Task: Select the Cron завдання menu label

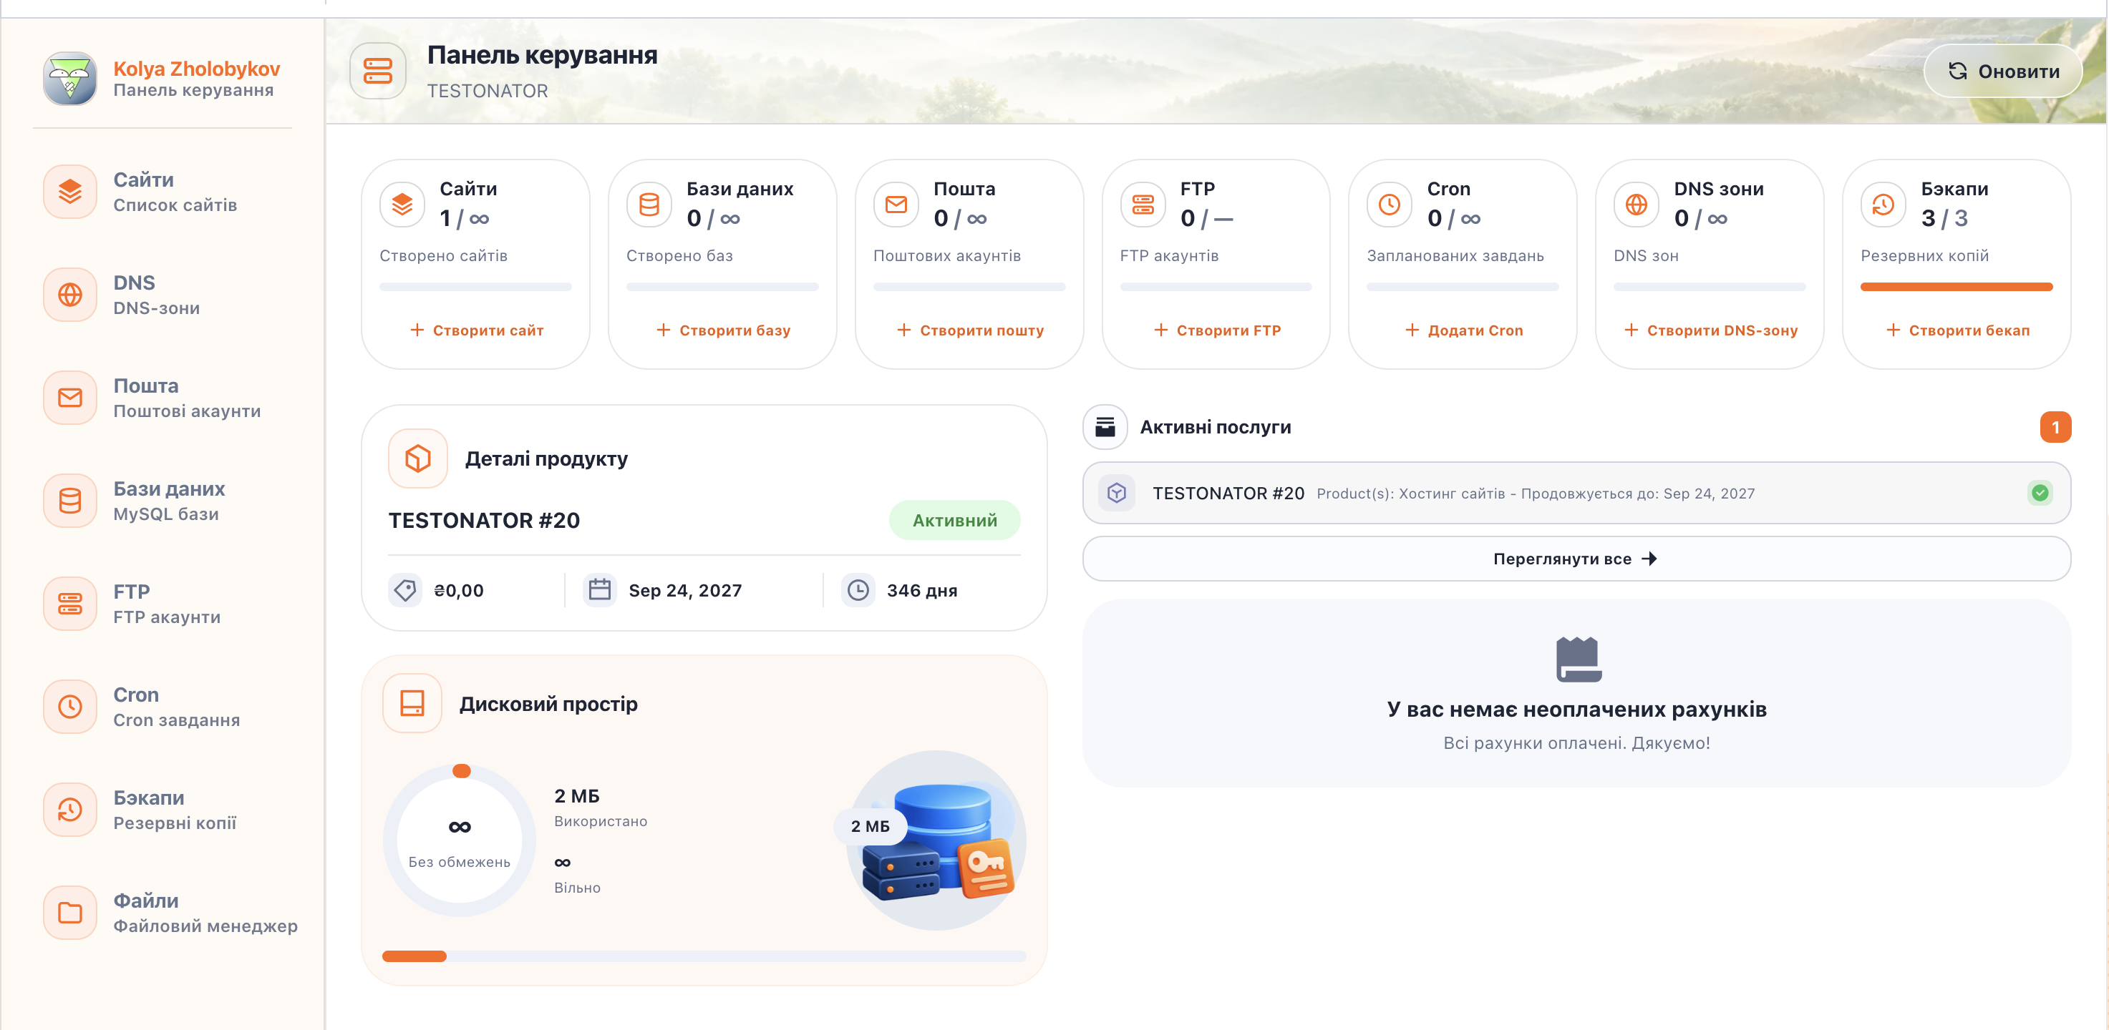Action: [x=177, y=707]
